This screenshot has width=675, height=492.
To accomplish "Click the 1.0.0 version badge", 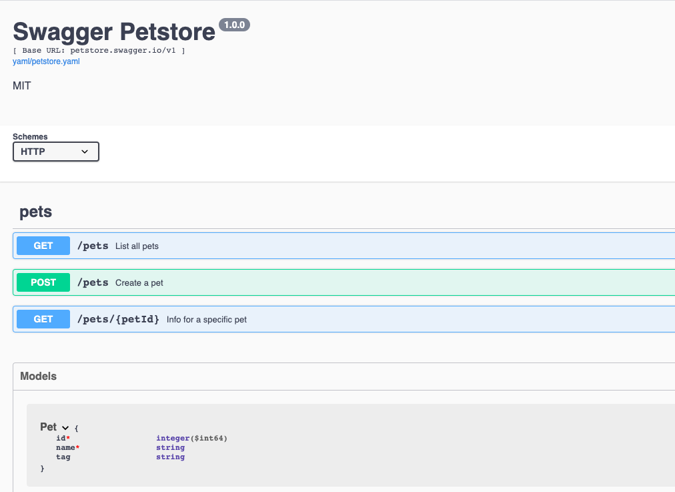I will pyautogui.click(x=234, y=25).
